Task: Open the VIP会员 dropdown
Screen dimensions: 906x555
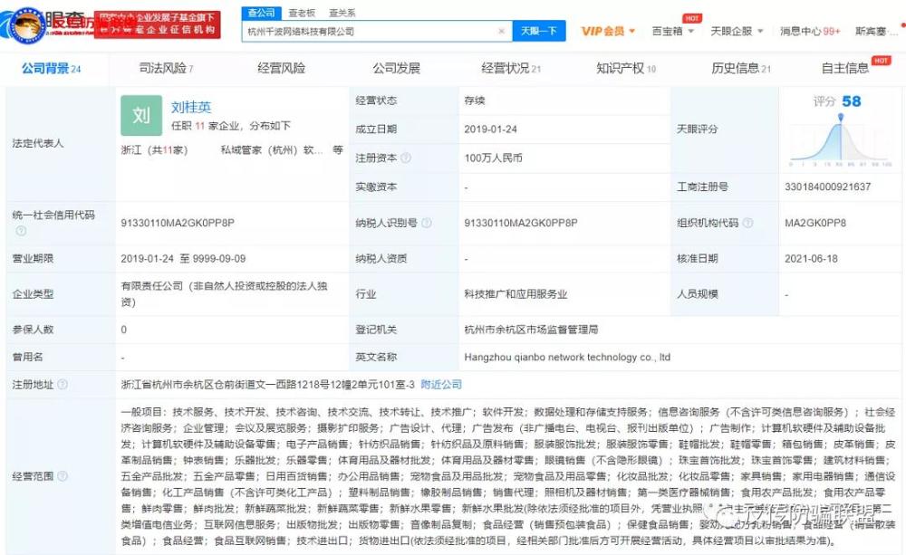Action: (x=608, y=31)
